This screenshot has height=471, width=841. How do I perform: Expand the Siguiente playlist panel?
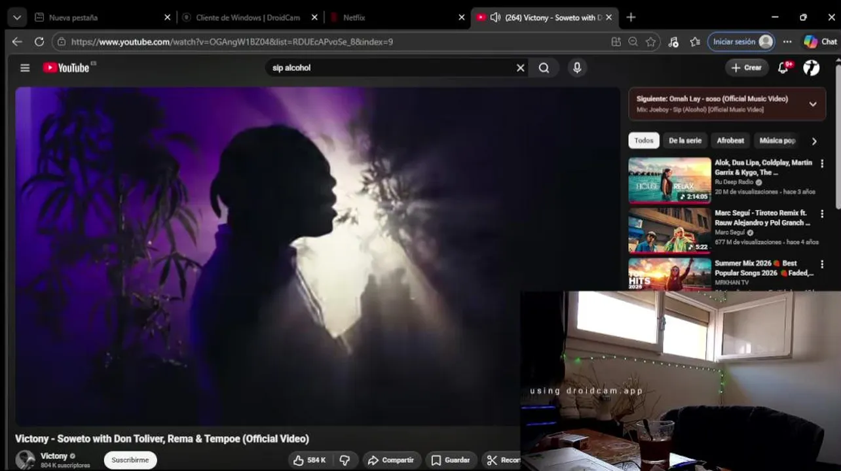coord(813,104)
